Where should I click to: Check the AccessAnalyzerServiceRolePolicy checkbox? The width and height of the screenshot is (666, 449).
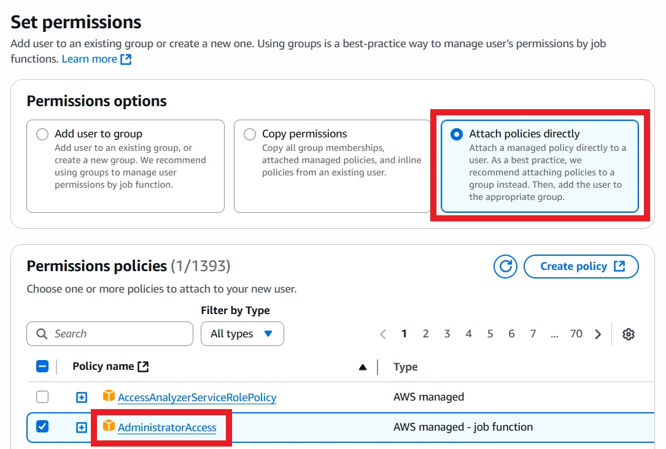[x=42, y=397]
